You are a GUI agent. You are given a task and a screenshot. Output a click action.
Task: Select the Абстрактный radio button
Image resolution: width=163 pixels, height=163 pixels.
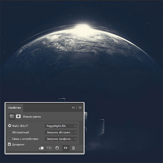tap(10, 132)
